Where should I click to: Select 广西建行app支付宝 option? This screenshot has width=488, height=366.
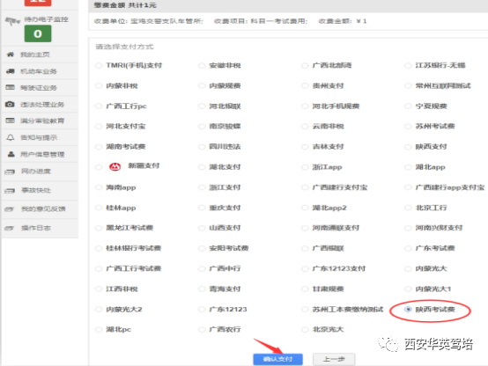[x=408, y=187]
